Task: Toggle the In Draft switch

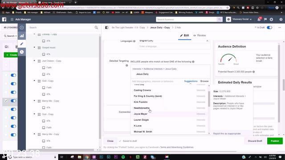Action: click(269, 28)
